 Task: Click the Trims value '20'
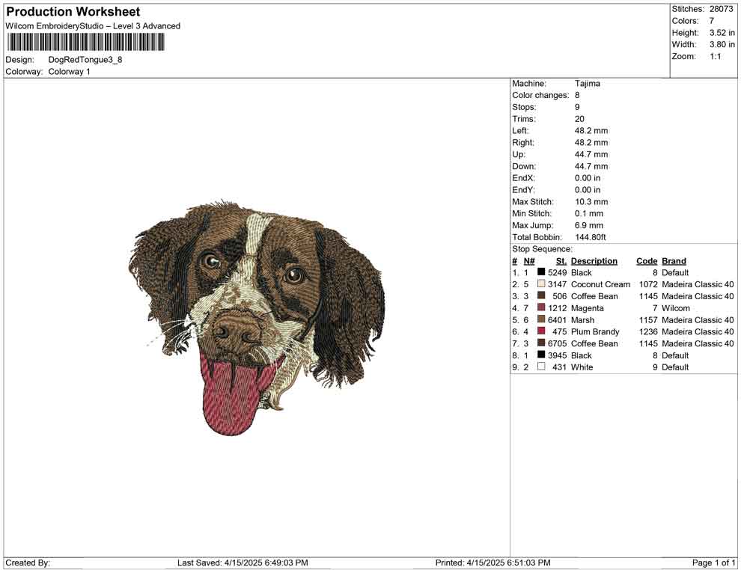[x=579, y=118]
